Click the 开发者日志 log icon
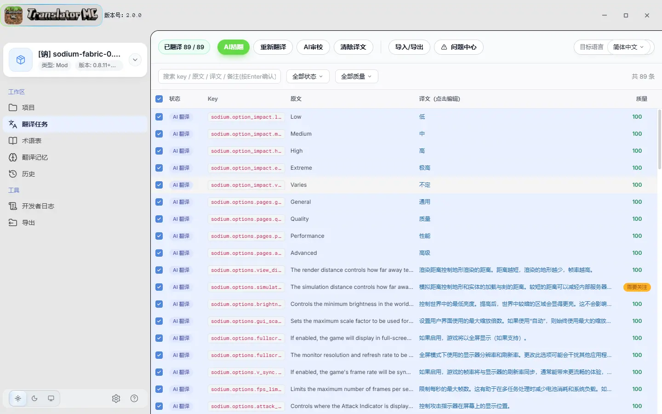Image resolution: width=662 pixels, height=414 pixels. tap(13, 206)
